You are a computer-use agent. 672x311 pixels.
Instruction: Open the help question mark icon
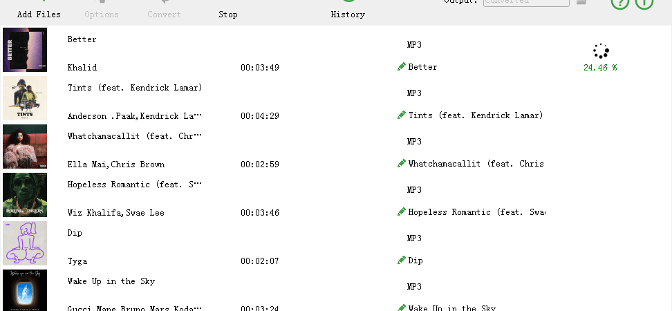pyautogui.click(x=619, y=3)
